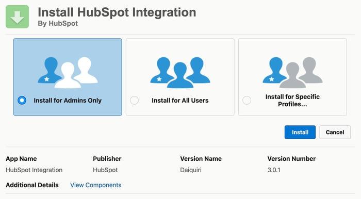Click the Version Number value 3.0.1
Screen dimensions: 361x199
274,170
